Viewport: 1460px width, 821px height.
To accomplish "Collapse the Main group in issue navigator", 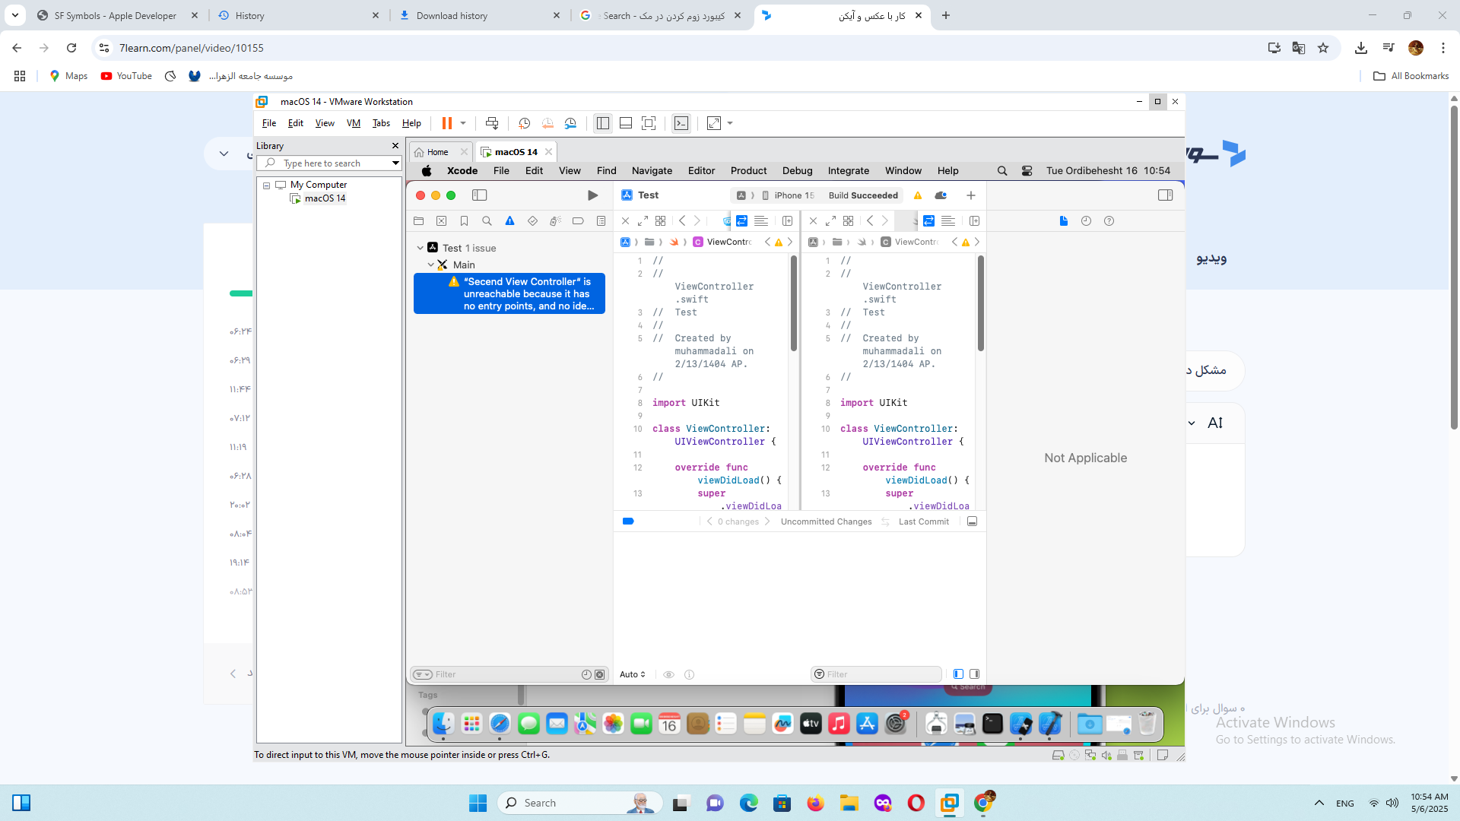I will pos(430,265).
